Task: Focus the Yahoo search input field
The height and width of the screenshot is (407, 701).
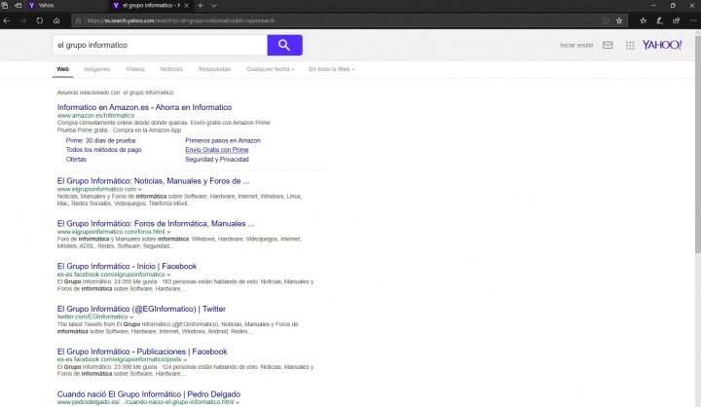Action: (160, 45)
